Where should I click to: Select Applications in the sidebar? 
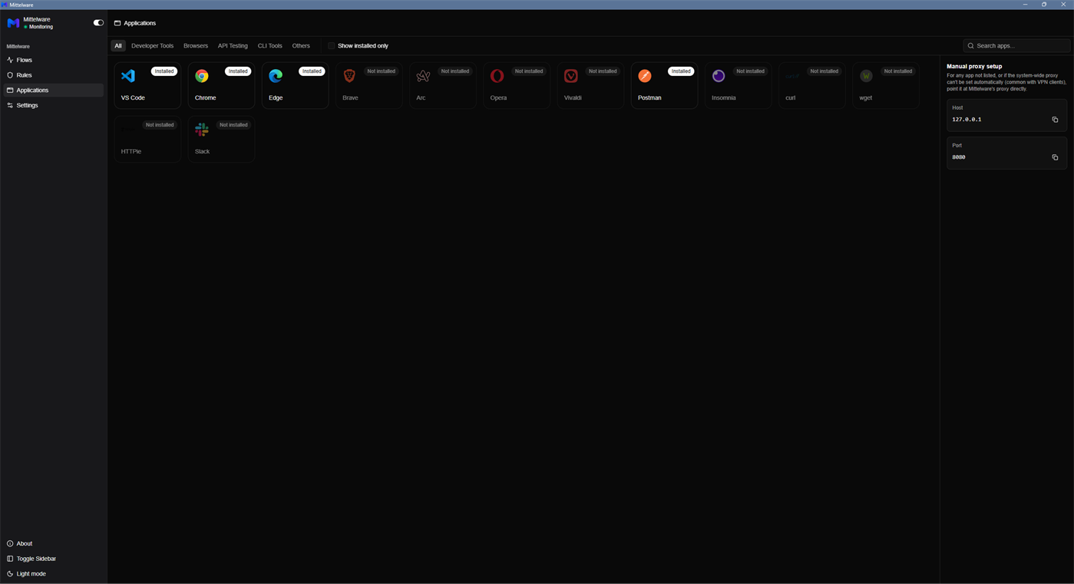click(x=53, y=91)
